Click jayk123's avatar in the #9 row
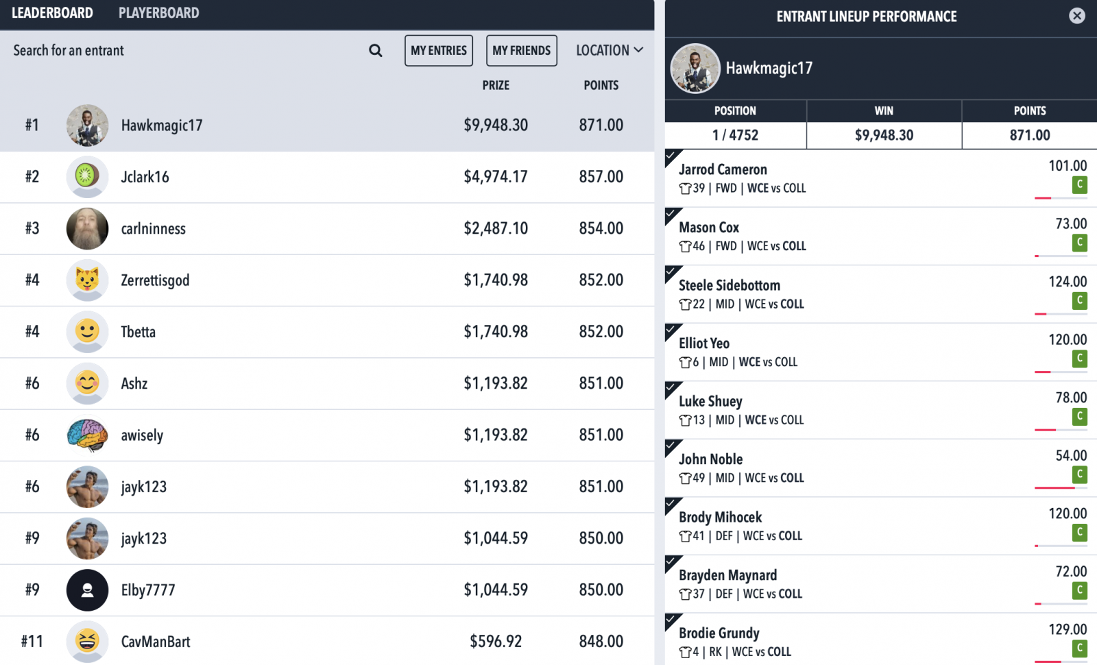Screen dimensions: 1097x665 pos(87,538)
